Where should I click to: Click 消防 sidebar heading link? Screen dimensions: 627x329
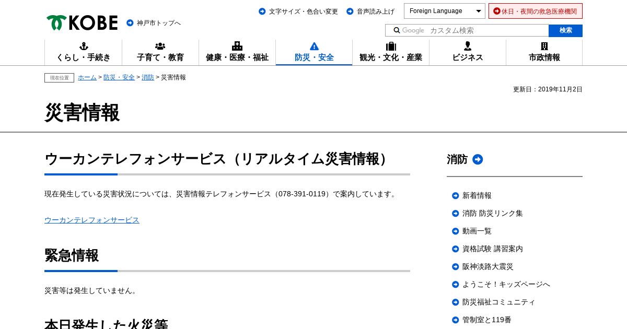(457, 159)
